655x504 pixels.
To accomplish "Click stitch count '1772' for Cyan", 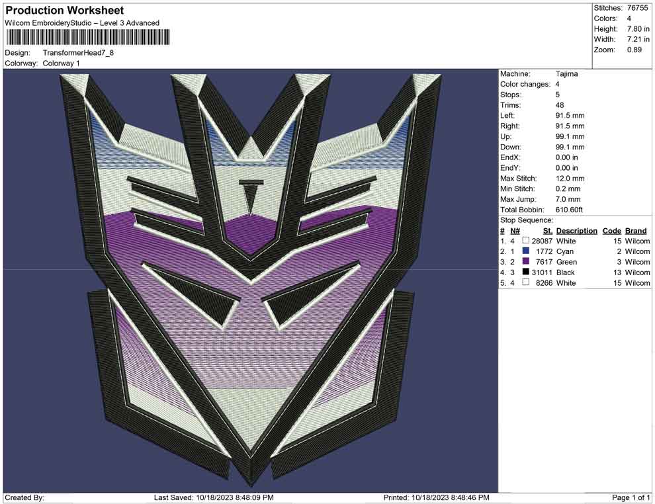I will pyautogui.click(x=544, y=251).
